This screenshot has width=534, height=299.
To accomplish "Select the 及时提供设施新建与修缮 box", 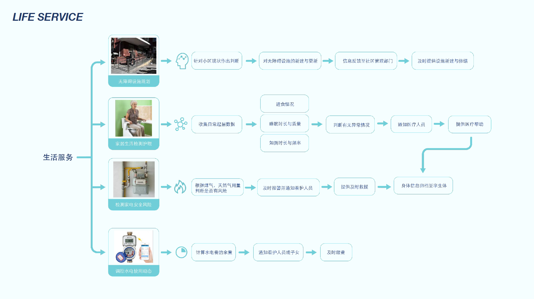I will tap(443, 61).
